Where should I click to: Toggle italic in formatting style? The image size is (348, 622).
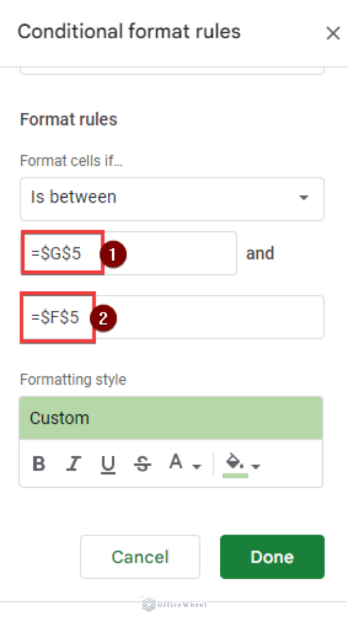[x=73, y=464]
